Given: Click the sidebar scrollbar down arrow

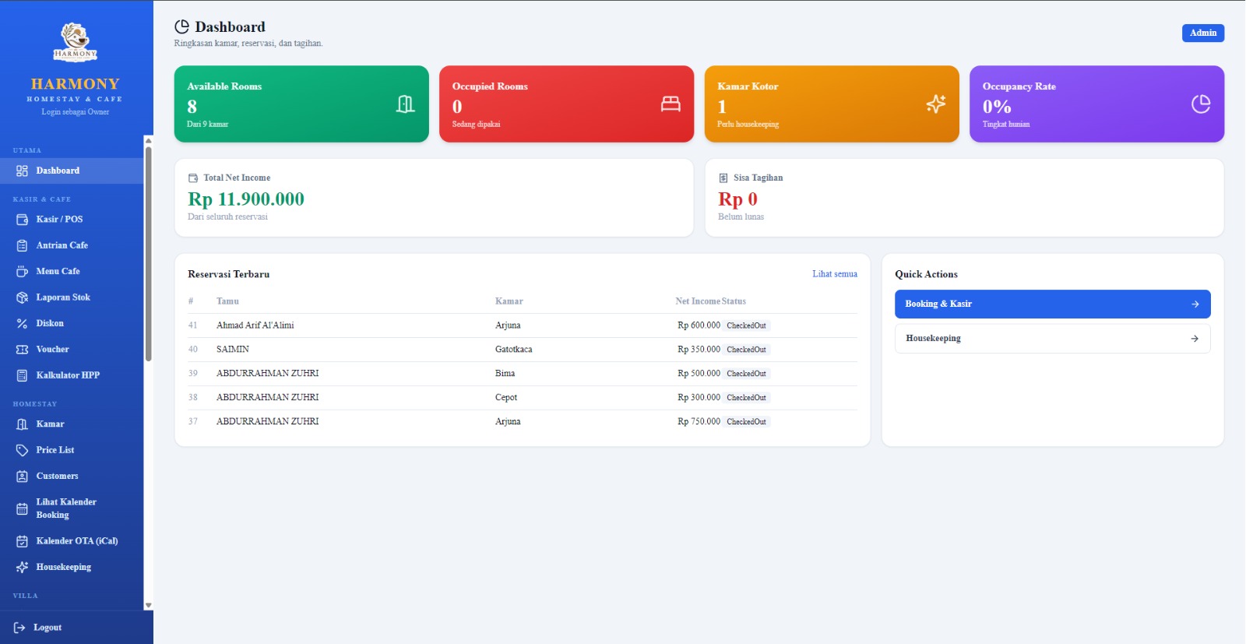Looking at the screenshot, I should (148, 605).
